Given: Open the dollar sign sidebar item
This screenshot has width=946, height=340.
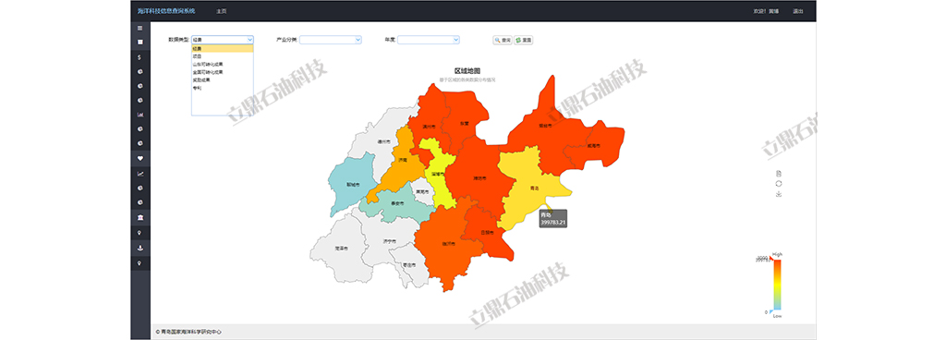Looking at the screenshot, I should 140,57.
